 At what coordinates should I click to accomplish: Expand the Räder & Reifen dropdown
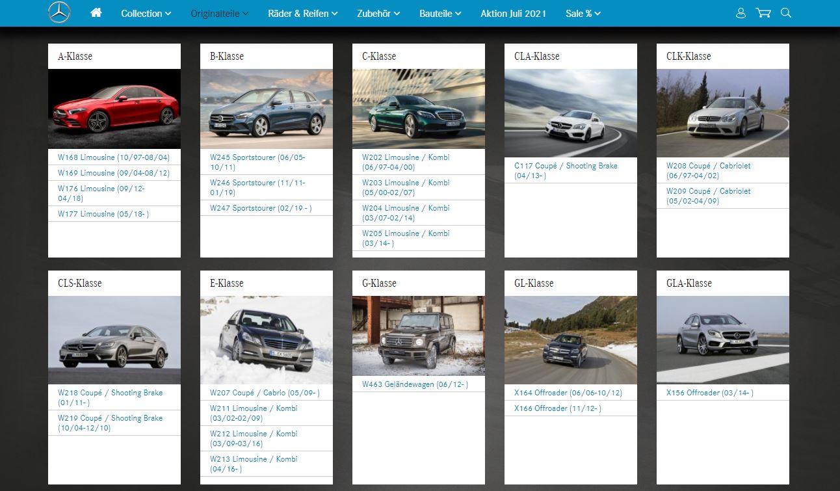302,13
